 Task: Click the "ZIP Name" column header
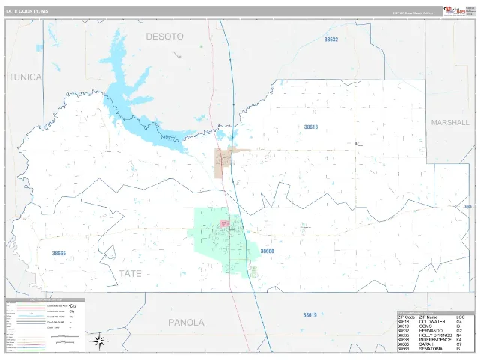coord(428,317)
